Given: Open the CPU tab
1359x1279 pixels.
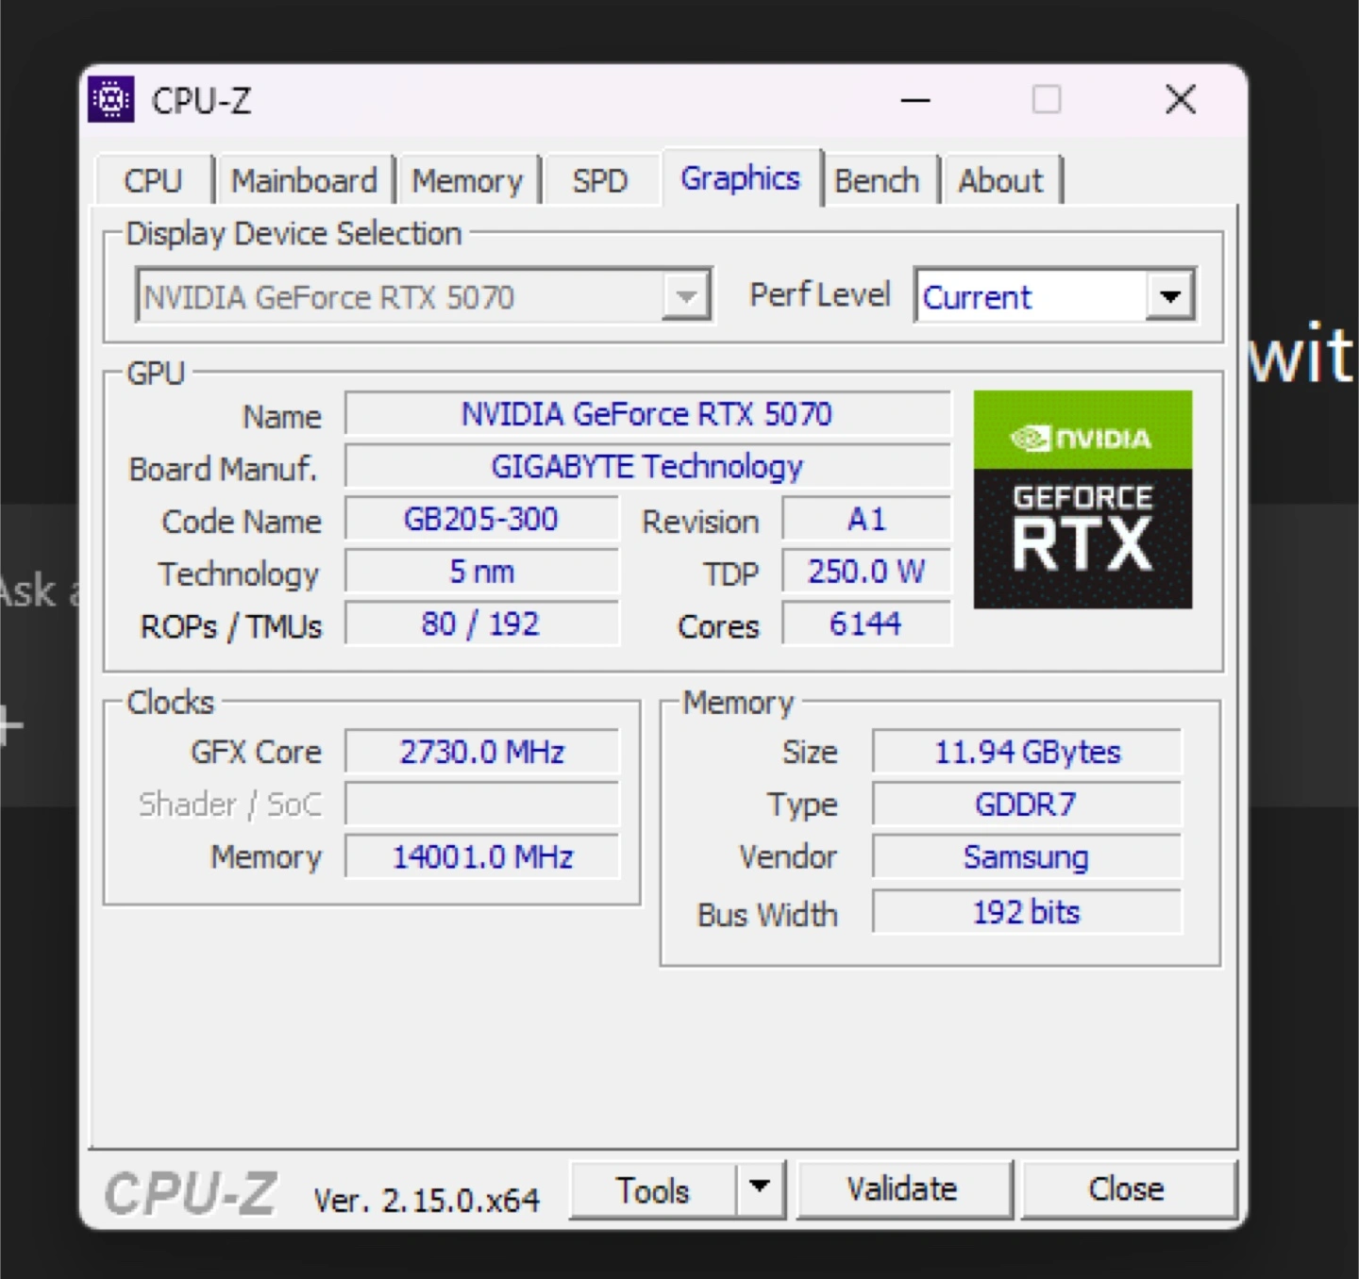Looking at the screenshot, I should [153, 180].
